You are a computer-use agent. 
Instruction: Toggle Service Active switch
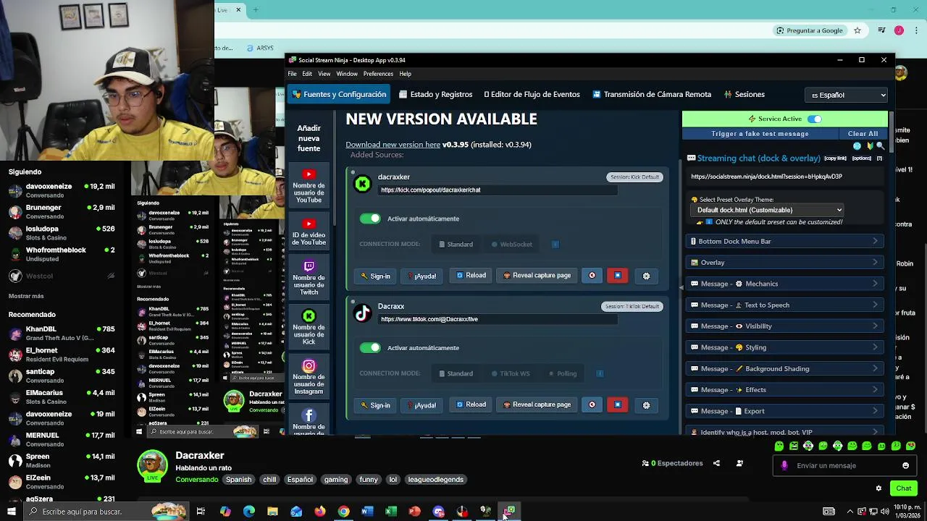(x=815, y=119)
